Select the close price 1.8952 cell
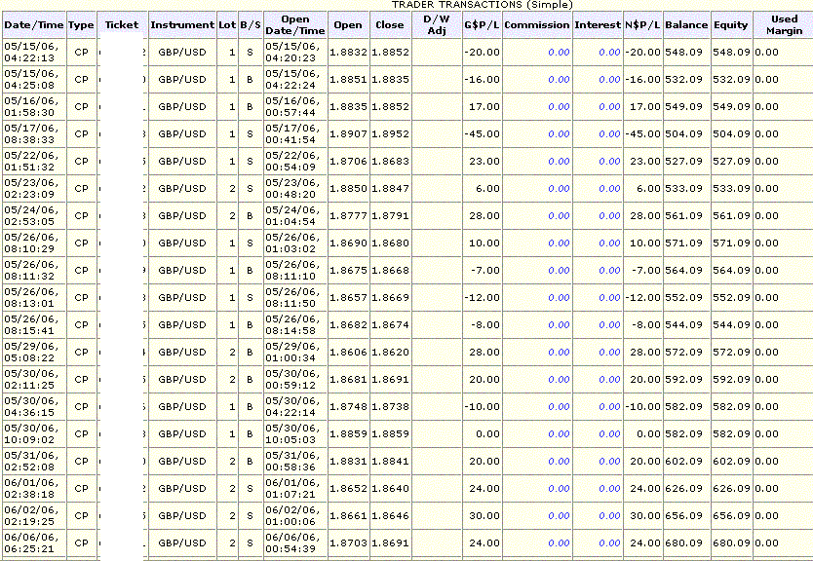Viewport: 813px width, 561px height. pos(392,133)
